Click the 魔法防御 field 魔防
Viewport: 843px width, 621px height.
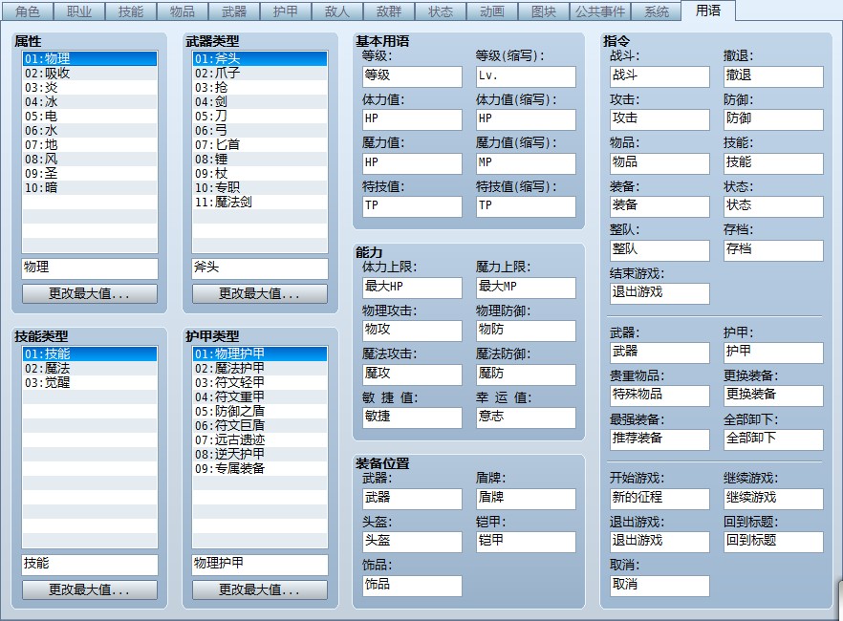(526, 375)
